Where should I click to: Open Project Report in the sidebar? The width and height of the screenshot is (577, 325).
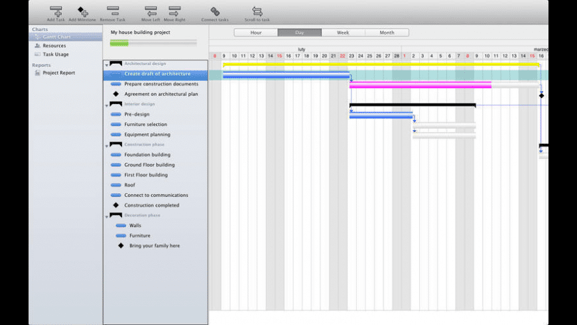click(x=58, y=73)
